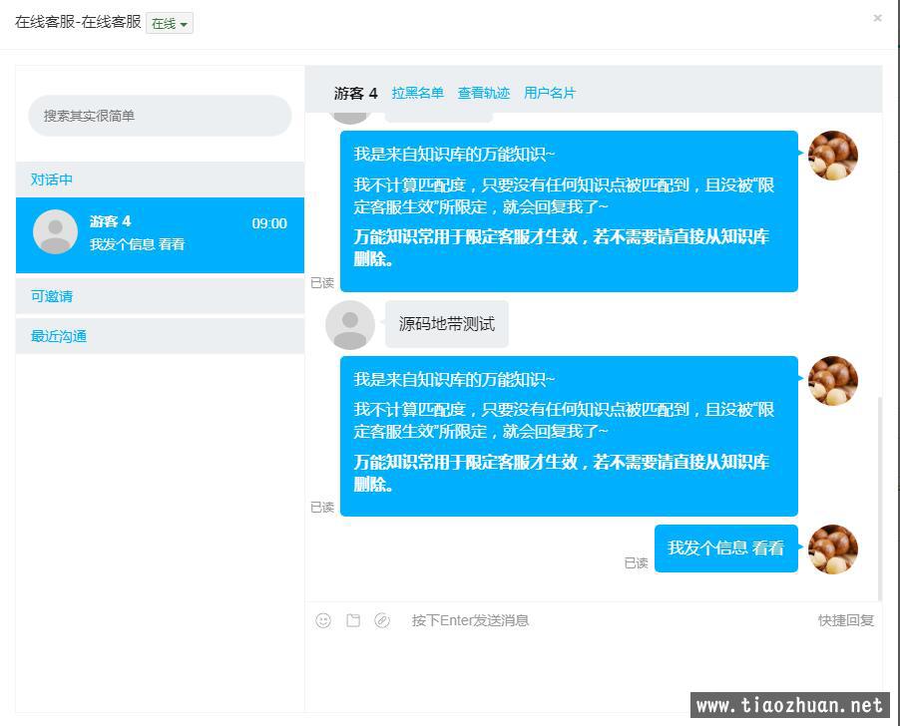Click the 源码地带测试 message bubble
The height and width of the screenshot is (726, 900).
(x=447, y=324)
